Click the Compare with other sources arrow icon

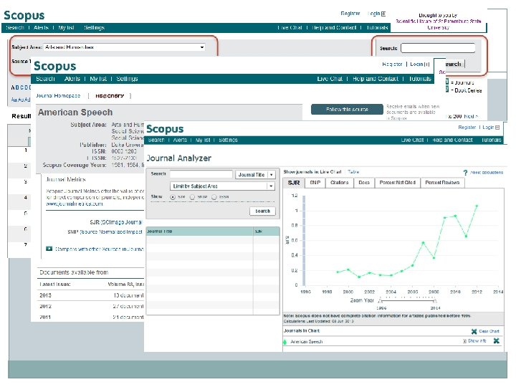49,249
